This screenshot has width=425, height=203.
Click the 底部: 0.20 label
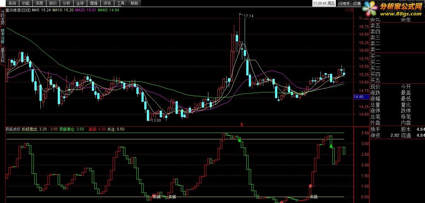click(97, 129)
